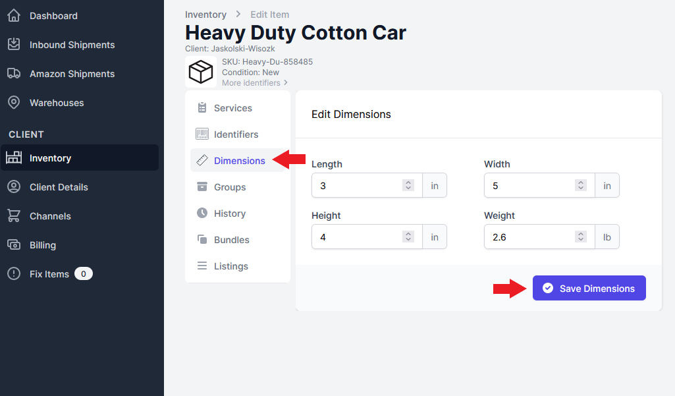Click the Height field spinner arrows
The height and width of the screenshot is (396, 675).
(x=408, y=237)
